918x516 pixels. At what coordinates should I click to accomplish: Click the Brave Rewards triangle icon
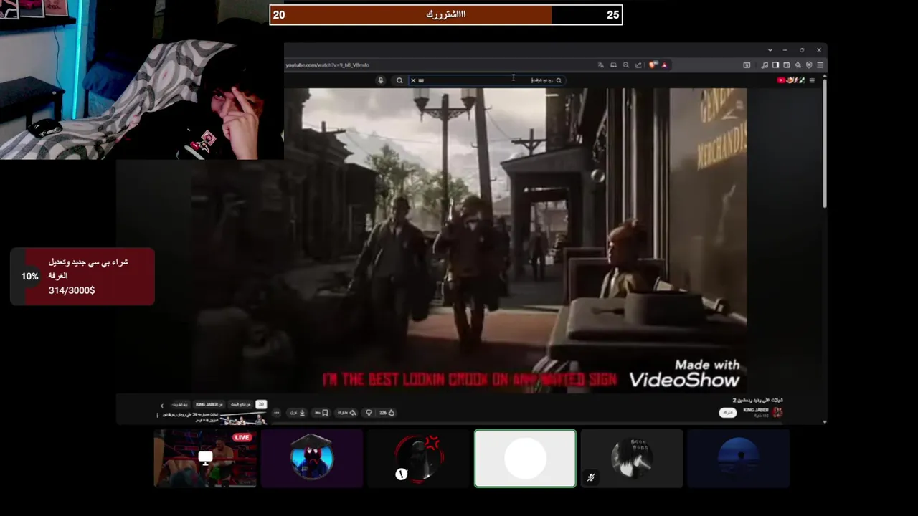tap(664, 65)
